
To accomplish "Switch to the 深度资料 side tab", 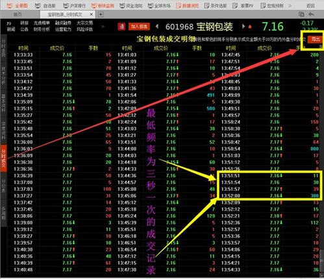I will click(x=3, y=131).
